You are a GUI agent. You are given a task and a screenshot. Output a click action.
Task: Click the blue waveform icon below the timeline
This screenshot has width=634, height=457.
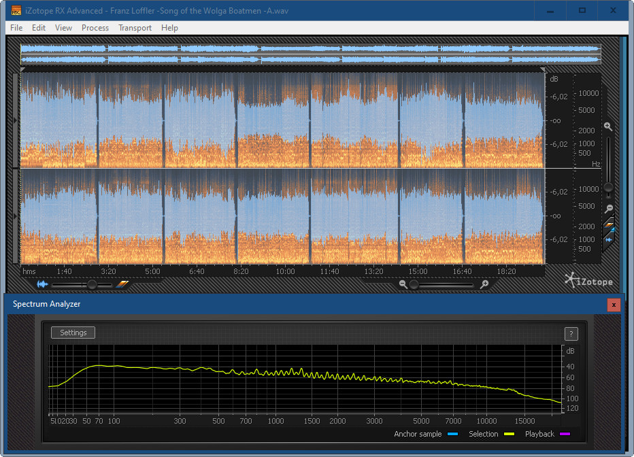coord(42,284)
